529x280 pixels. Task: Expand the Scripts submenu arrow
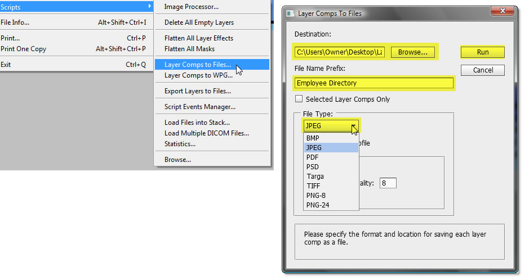(x=150, y=7)
